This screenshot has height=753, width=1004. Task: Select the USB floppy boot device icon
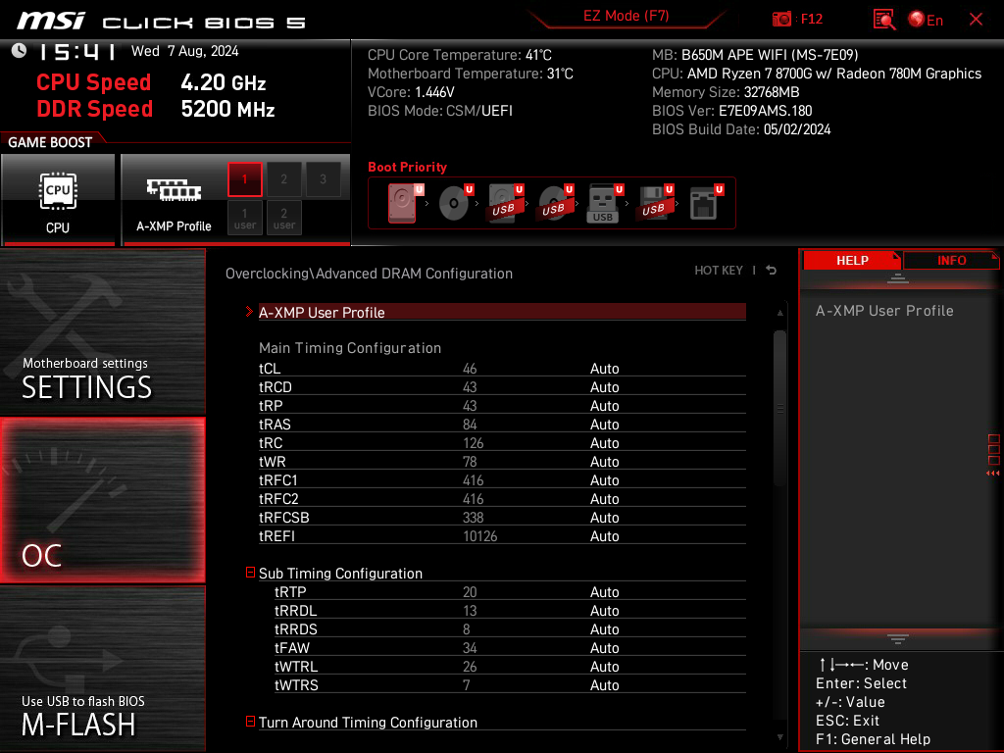coord(654,203)
